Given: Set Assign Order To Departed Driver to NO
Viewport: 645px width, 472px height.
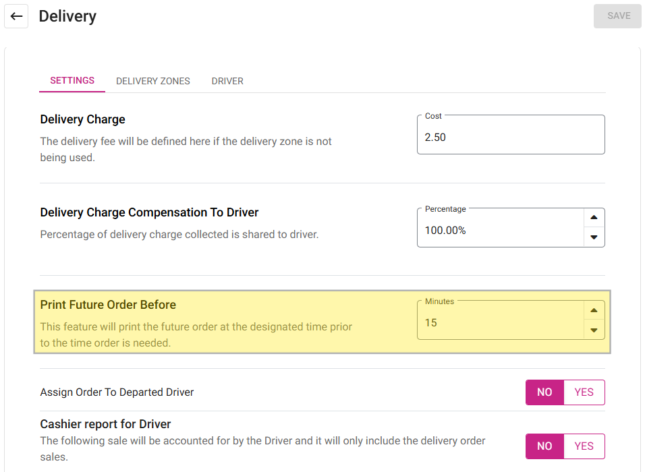Looking at the screenshot, I should 544,392.
